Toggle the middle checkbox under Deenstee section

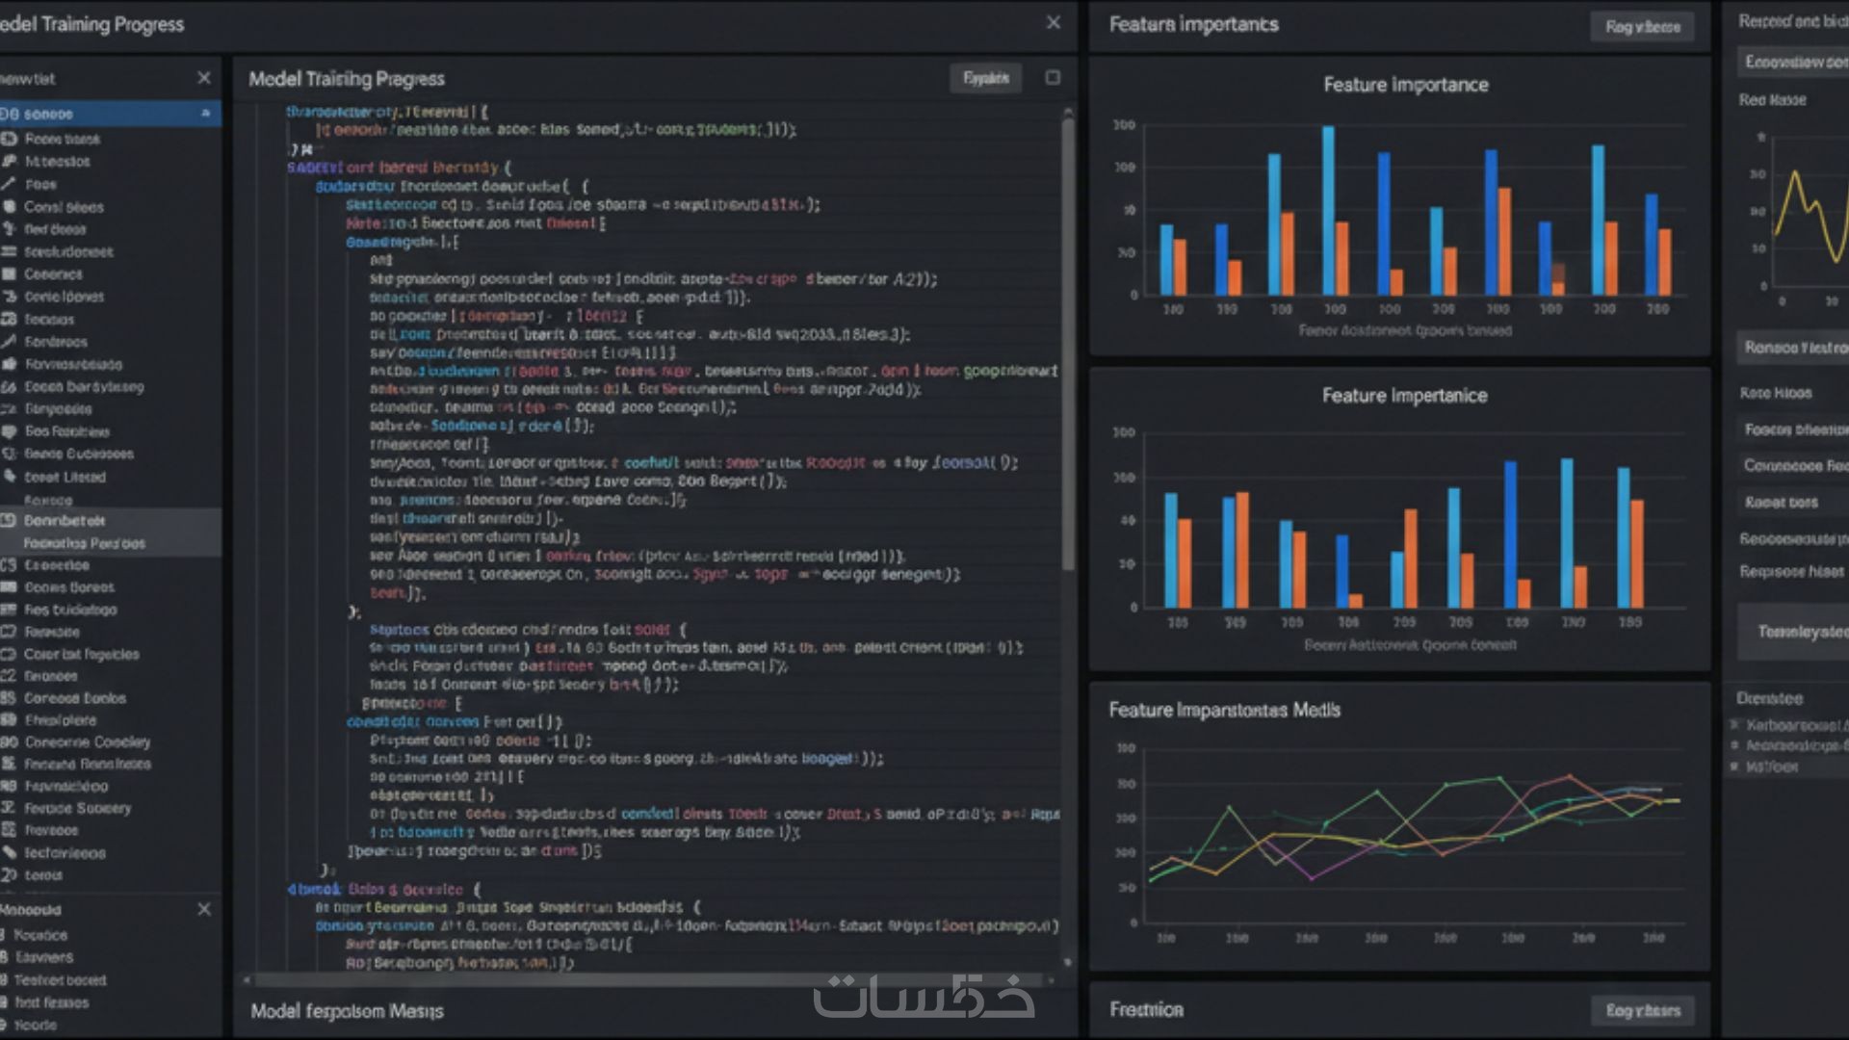point(1734,746)
